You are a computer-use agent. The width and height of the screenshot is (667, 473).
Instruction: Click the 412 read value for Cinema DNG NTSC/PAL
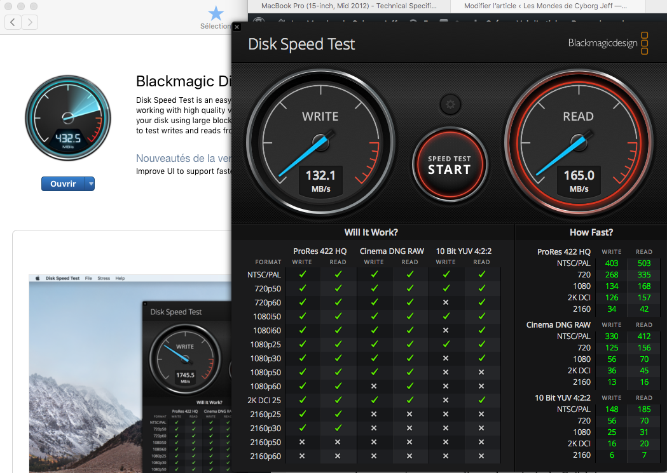(644, 336)
